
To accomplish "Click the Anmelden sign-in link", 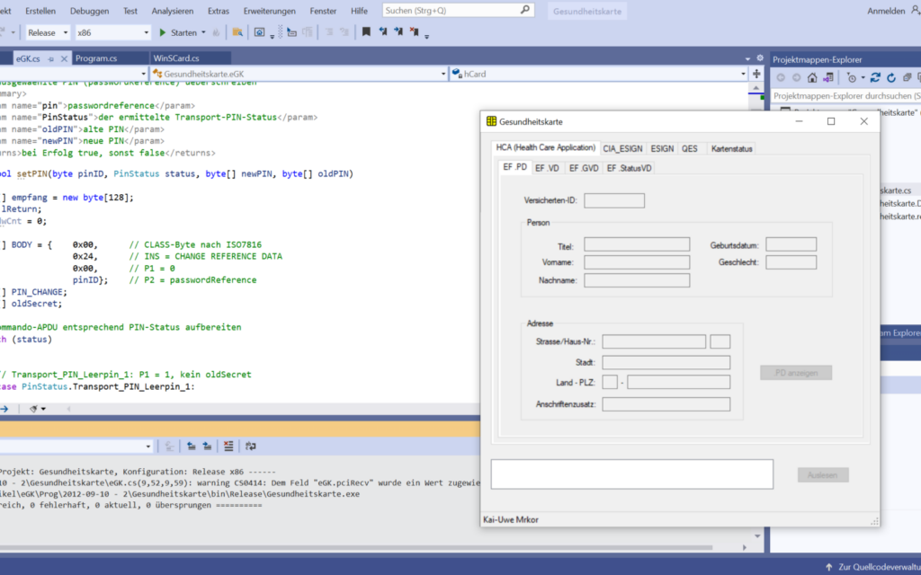I will pyautogui.click(x=886, y=11).
